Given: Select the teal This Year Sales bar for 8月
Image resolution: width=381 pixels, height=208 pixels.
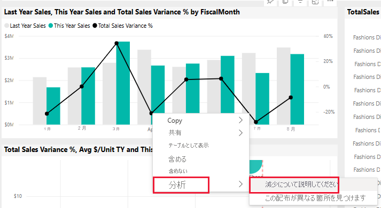Looking at the screenshot, I should pyautogui.click(x=297, y=89).
